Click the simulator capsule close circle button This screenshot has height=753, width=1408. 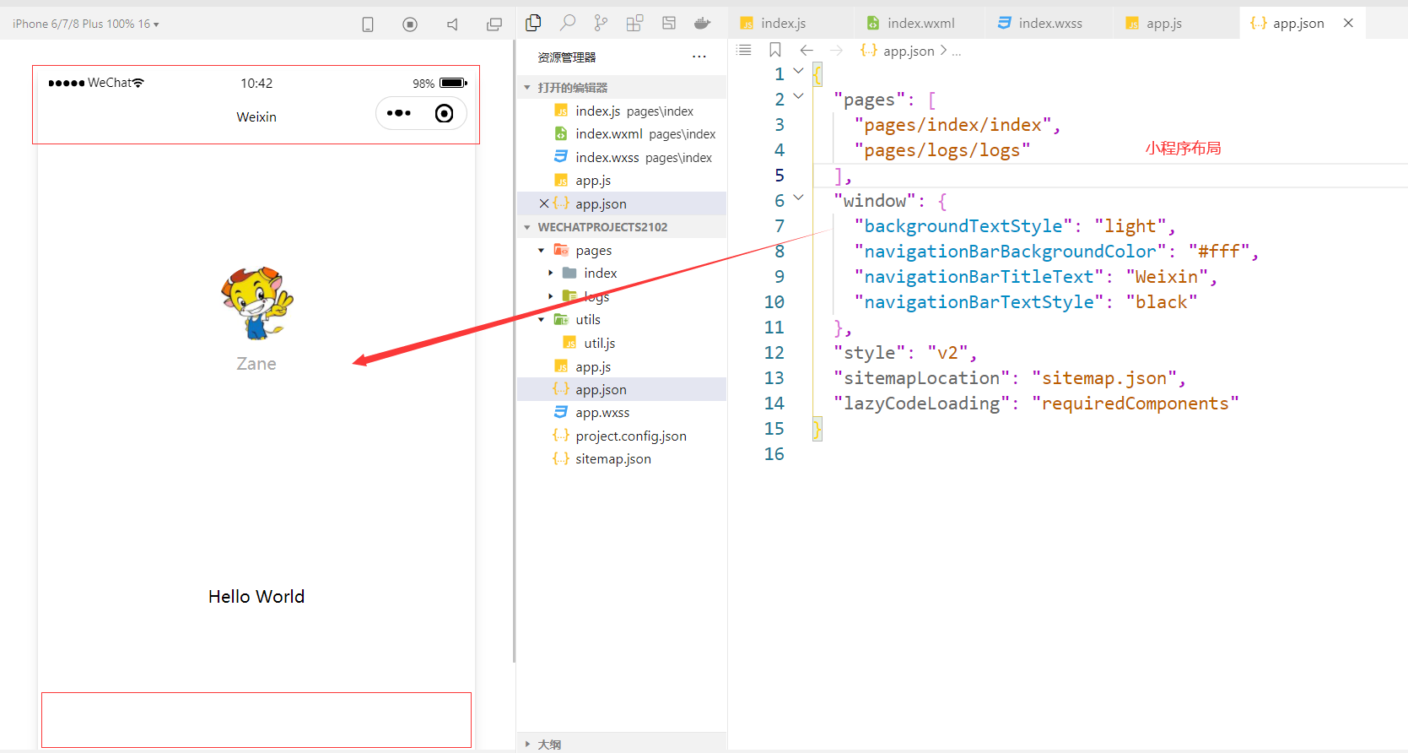(x=444, y=113)
